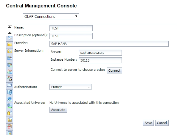This screenshot has height=135, width=177.
Task: Open the Folders icon in sidebar
Action: [10, 44]
